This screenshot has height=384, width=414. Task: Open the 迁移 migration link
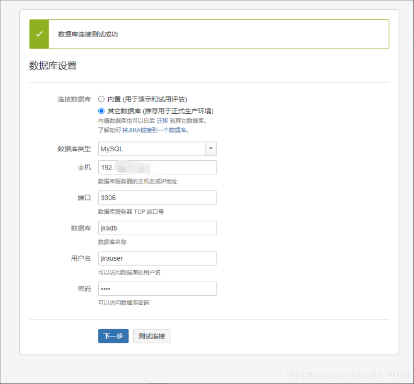[162, 121]
